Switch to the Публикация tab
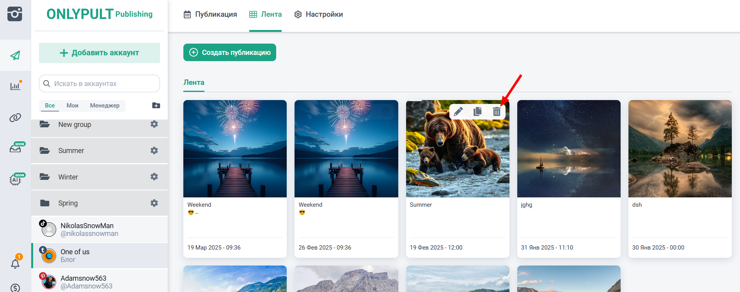This screenshot has height=292, width=740. (x=210, y=14)
